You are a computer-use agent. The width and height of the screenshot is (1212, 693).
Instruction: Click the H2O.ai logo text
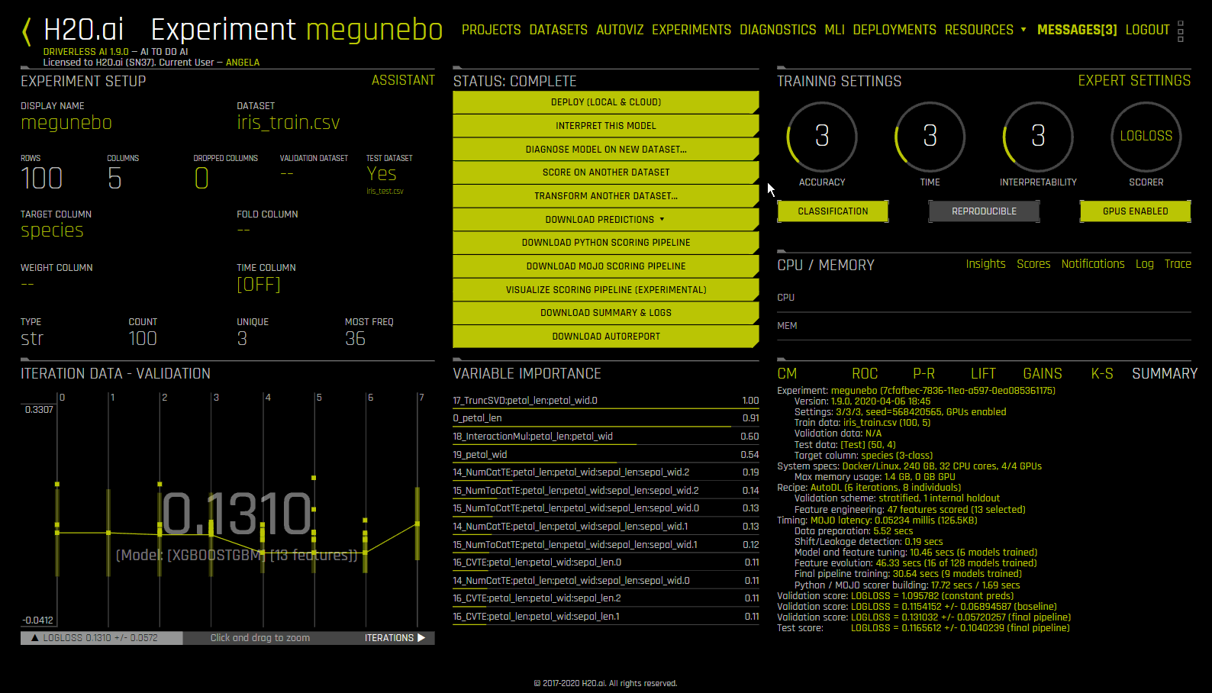click(x=83, y=30)
